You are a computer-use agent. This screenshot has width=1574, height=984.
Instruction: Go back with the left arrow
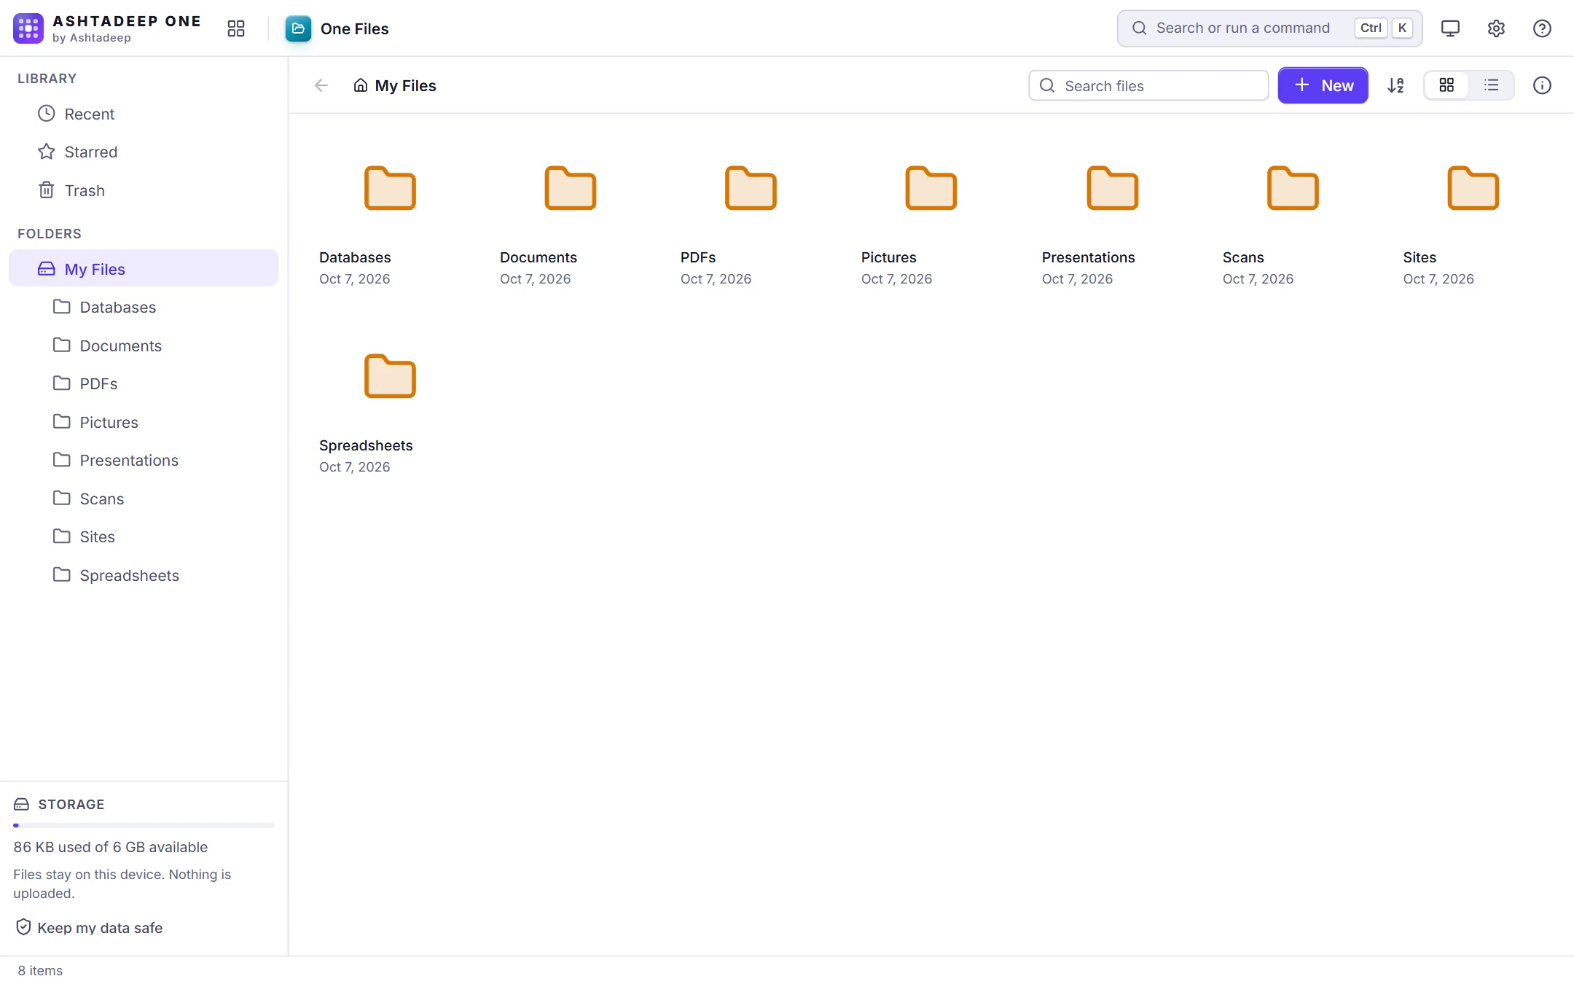click(321, 85)
